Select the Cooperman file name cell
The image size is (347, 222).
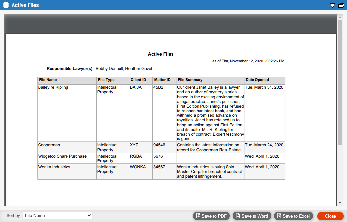tap(67, 147)
